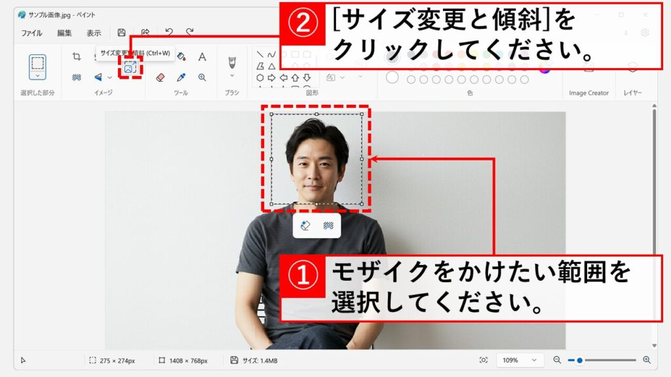Click the zoom out minus button

[x=557, y=360]
